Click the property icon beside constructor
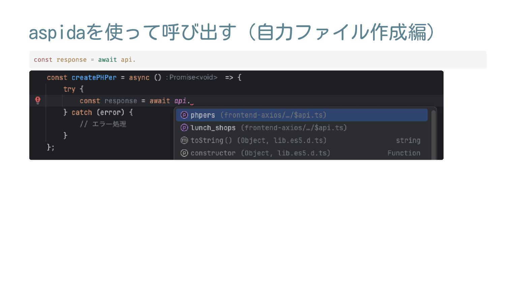 pyautogui.click(x=184, y=153)
